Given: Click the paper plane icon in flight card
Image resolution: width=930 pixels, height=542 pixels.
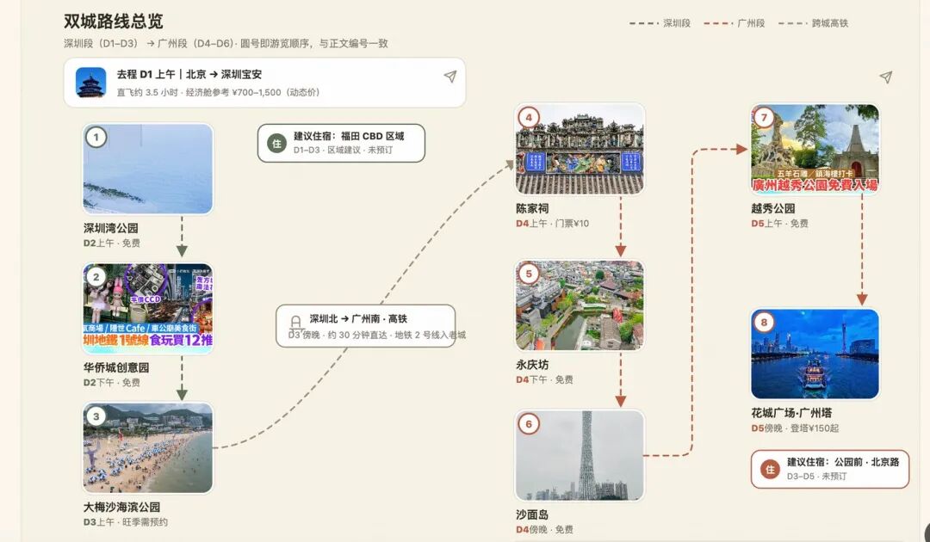Looking at the screenshot, I should (x=450, y=77).
